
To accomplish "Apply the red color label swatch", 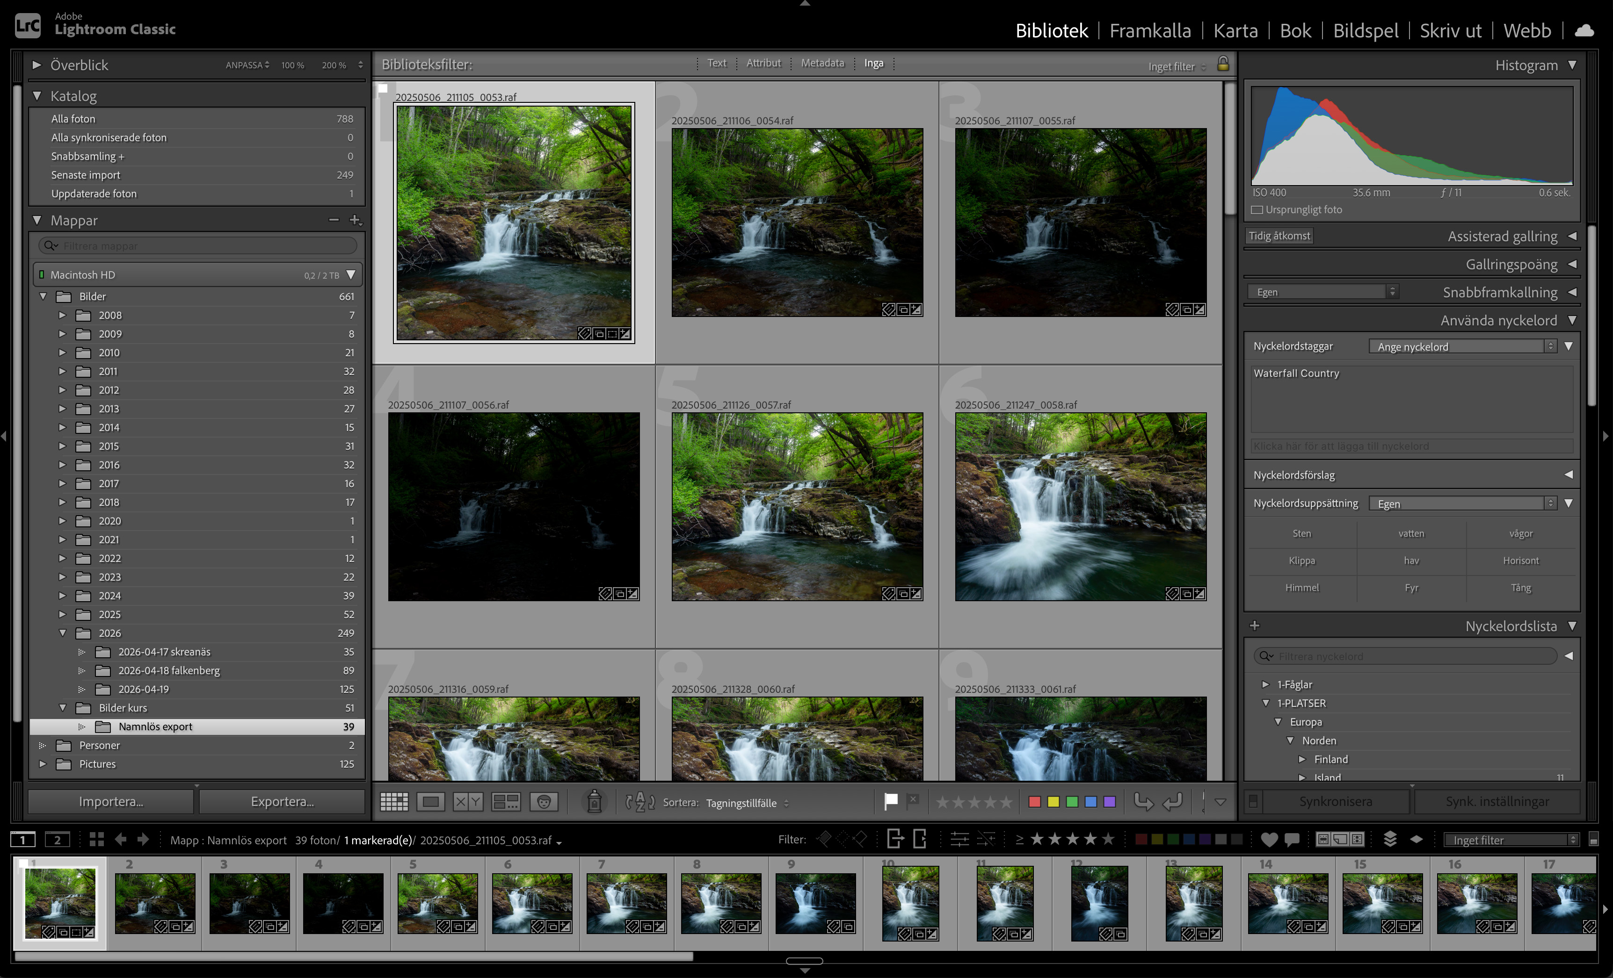I will [x=1034, y=801].
